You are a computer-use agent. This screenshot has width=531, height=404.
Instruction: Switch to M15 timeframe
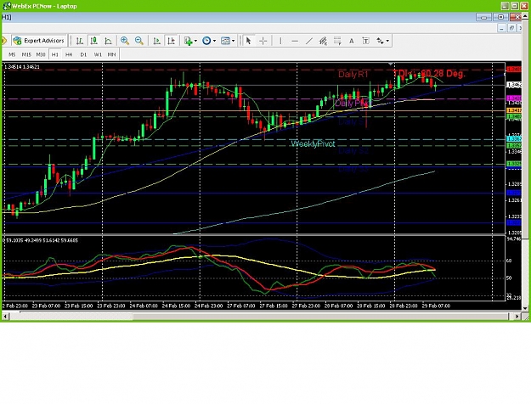pyautogui.click(x=26, y=54)
